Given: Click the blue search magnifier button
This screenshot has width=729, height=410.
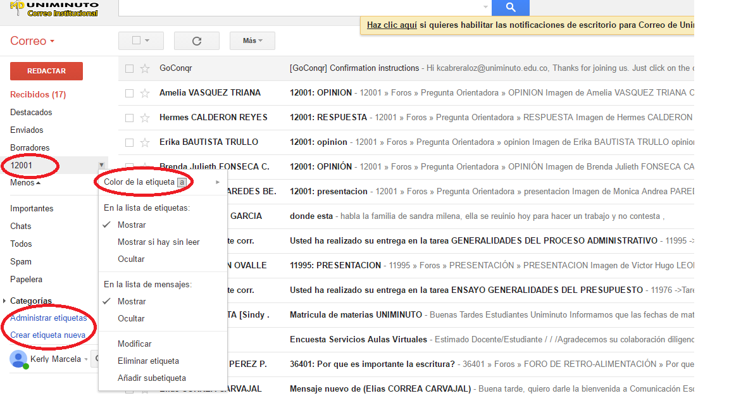Looking at the screenshot, I should pyautogui.click(x=511, y=7).
